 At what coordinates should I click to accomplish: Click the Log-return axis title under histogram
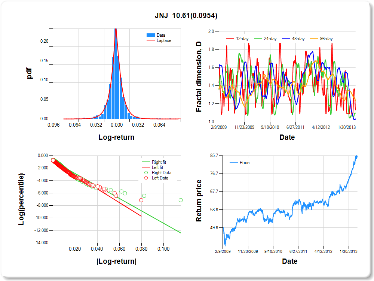(x=116, y=137)
